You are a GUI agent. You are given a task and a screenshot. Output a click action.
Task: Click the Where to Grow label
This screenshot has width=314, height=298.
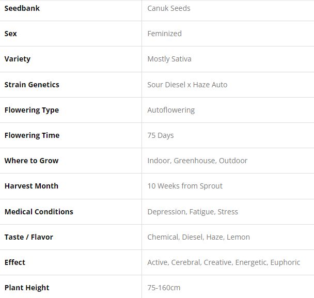click(x=32, y=161)
